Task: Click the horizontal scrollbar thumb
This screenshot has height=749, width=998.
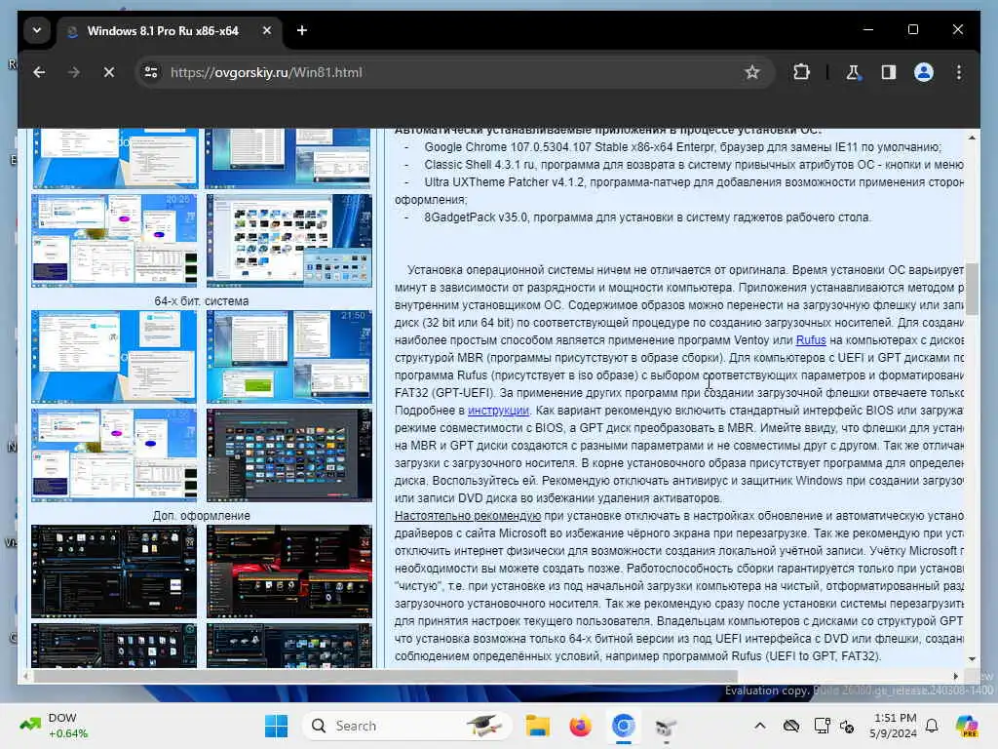Action: tap(385, 677)
